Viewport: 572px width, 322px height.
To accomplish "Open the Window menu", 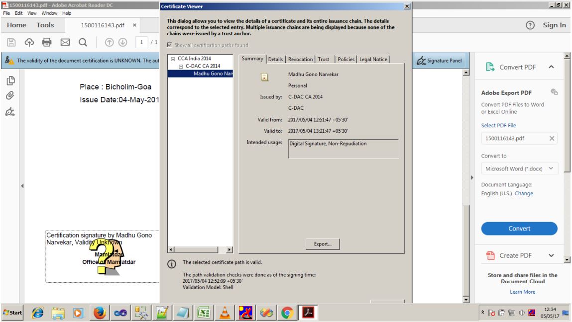I will pyautogui.click(x=49, y=13).
